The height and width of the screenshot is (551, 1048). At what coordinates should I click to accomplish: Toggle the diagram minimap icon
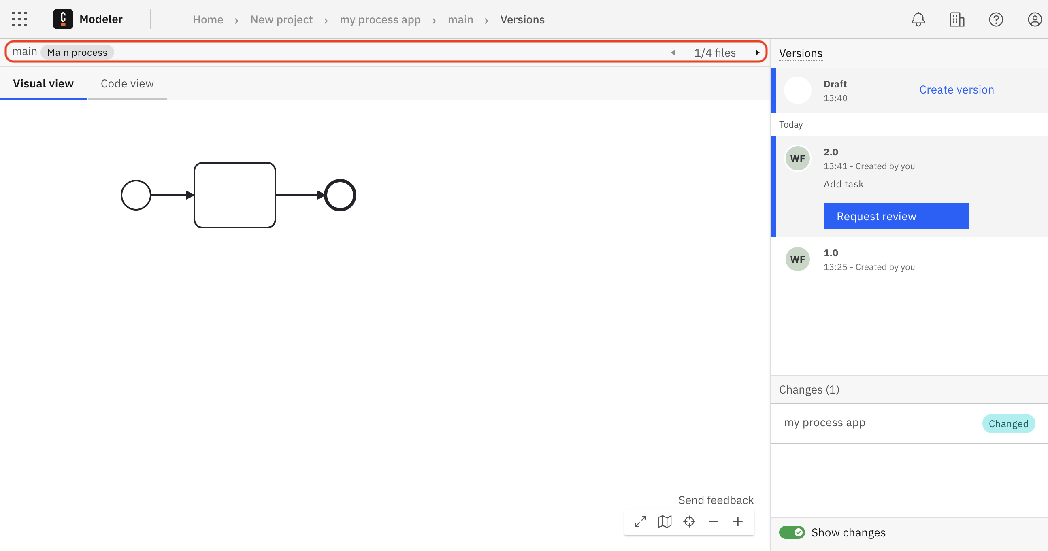pyautogui.click(x=665, y=521)
